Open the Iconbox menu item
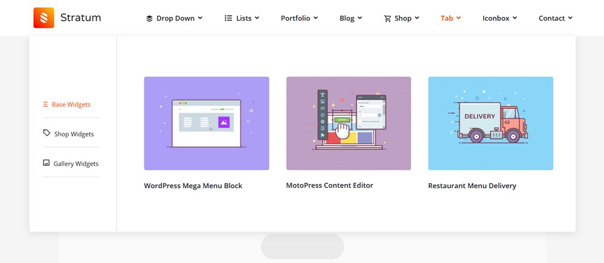This screenshot has width=604, height=263. 496,18
